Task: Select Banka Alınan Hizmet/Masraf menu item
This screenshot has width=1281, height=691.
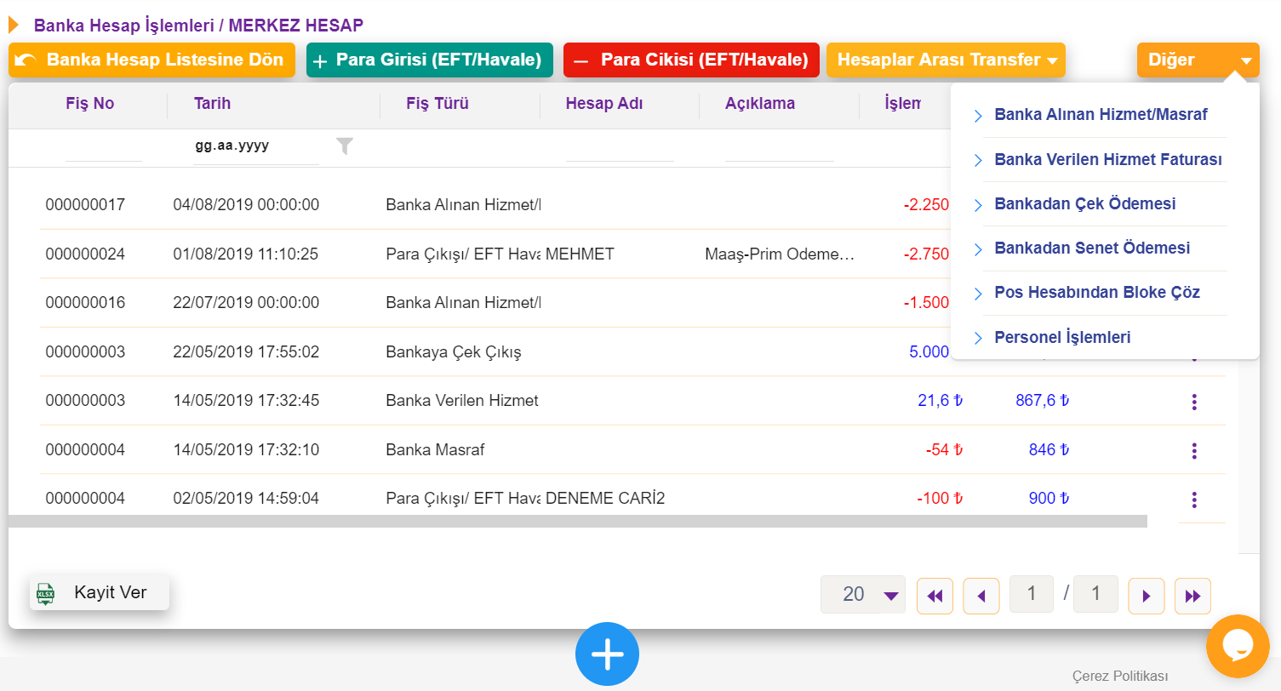Action: [1101, 115]
